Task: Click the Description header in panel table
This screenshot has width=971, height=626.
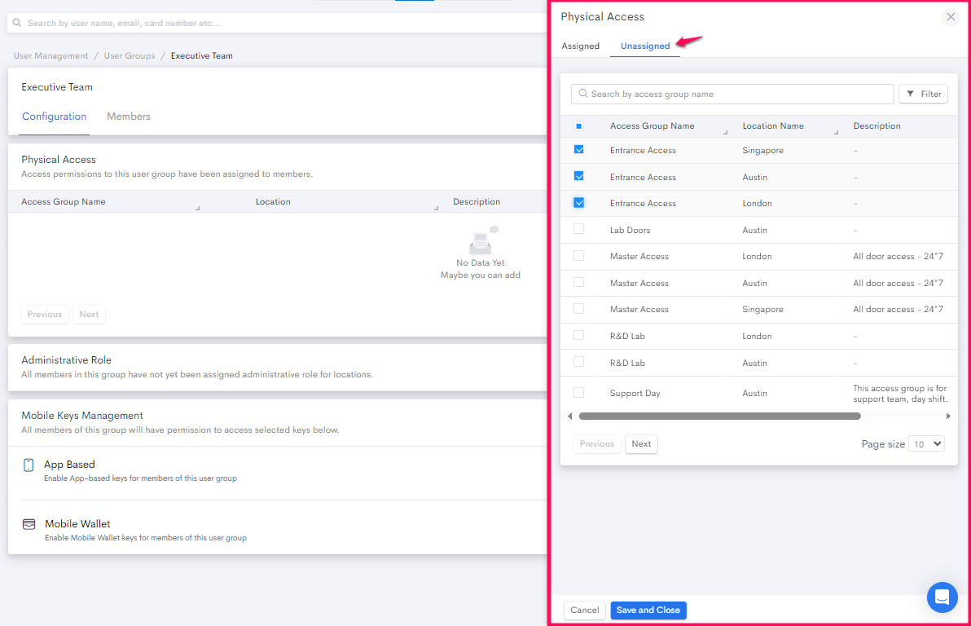Action: coord(877,126)
